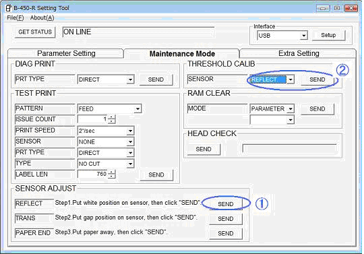
Task: Send the DIAG PRINT command
Action: tap(156, 80)
